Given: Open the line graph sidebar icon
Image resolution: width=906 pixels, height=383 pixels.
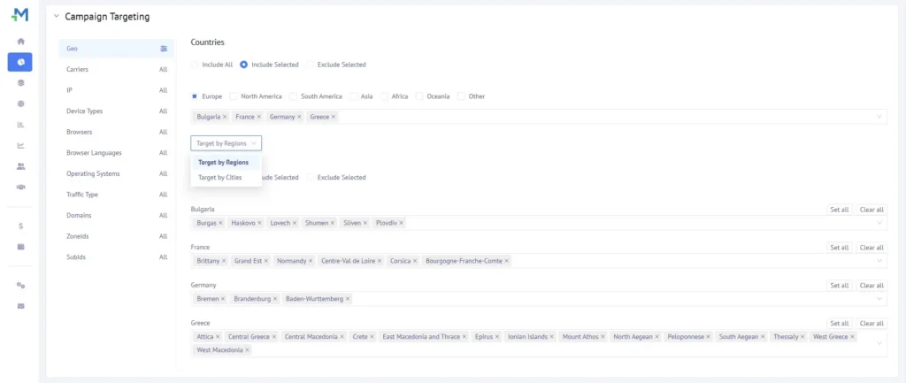Looking at the screenshot, I should (x=21, y=146).
